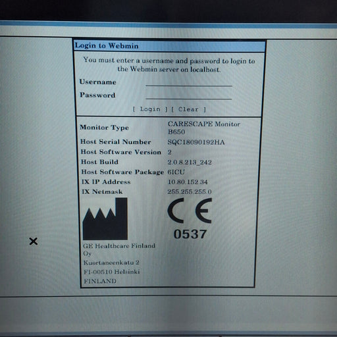Click the Host Software Package value 6ICU

176,172
